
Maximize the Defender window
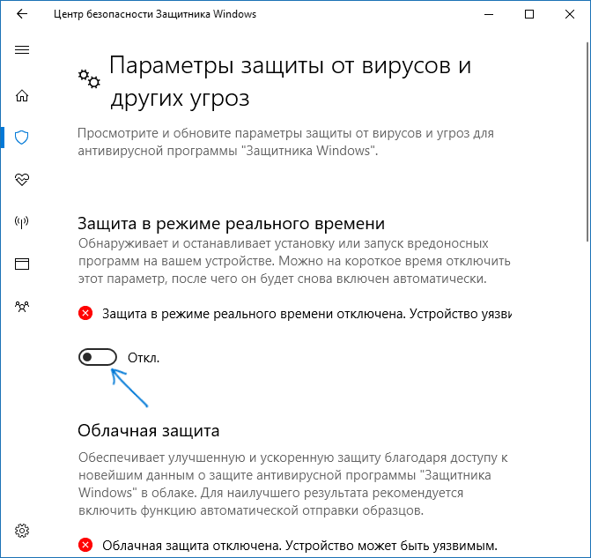[529, 14]
